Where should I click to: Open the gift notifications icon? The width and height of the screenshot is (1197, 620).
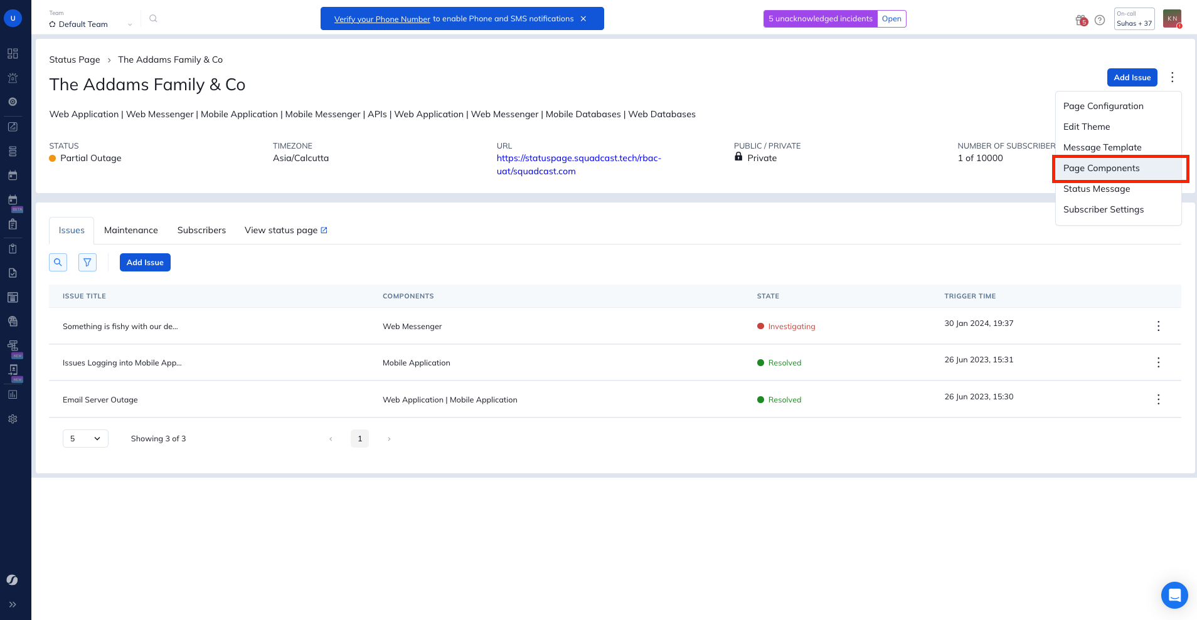point(1080,20)
